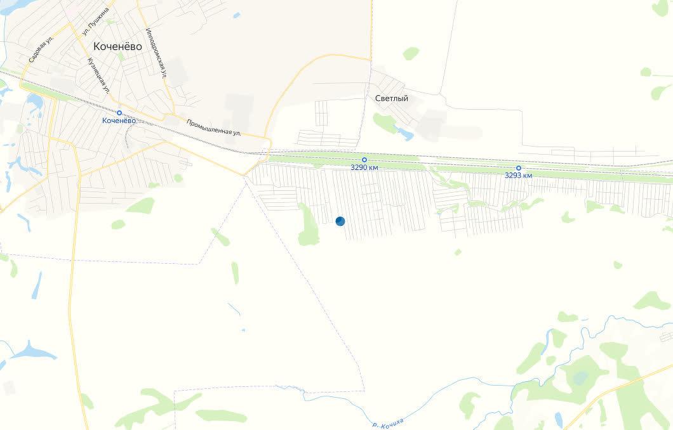Image resolution: width=673 pixels, height=430 pixels.
Task: Click the Садовая ул. street label
Action: 41,49
